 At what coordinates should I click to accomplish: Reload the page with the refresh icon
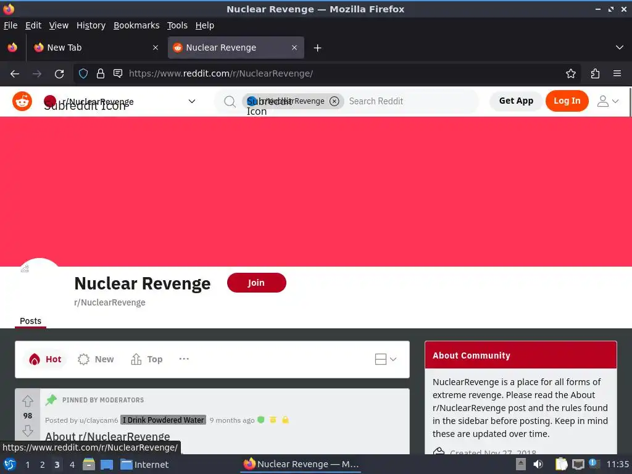point(59,74)
